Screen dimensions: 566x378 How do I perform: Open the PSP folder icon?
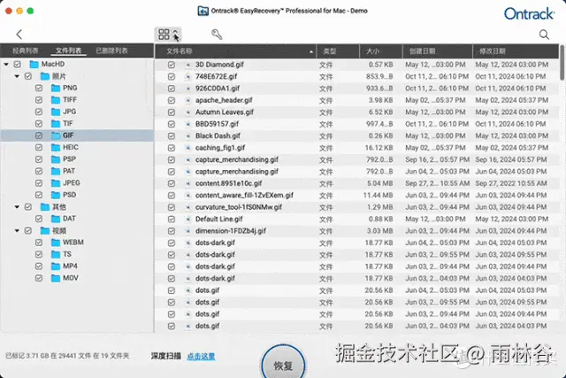pos(56,159)
